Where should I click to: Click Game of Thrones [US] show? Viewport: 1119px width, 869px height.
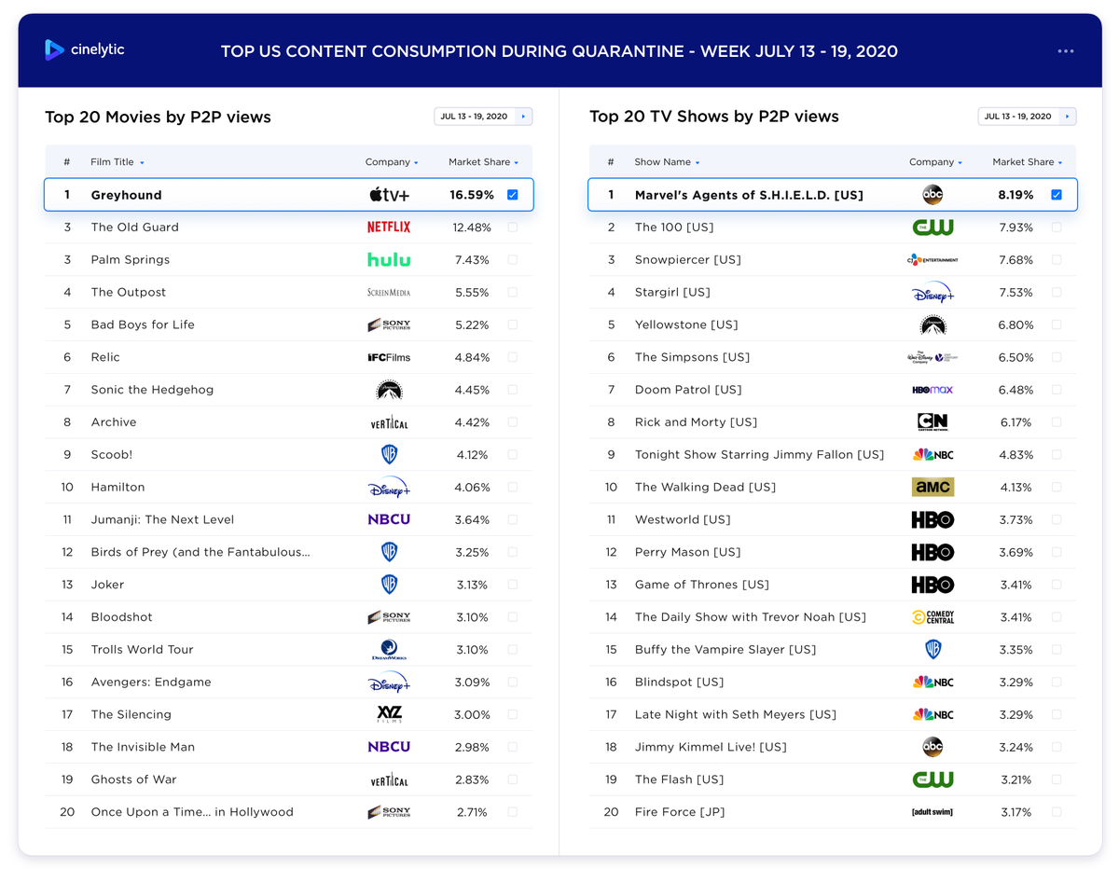702,585
